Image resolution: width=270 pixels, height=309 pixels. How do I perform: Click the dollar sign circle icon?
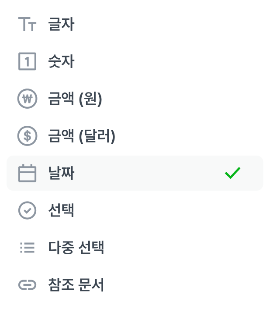(27, 136)
